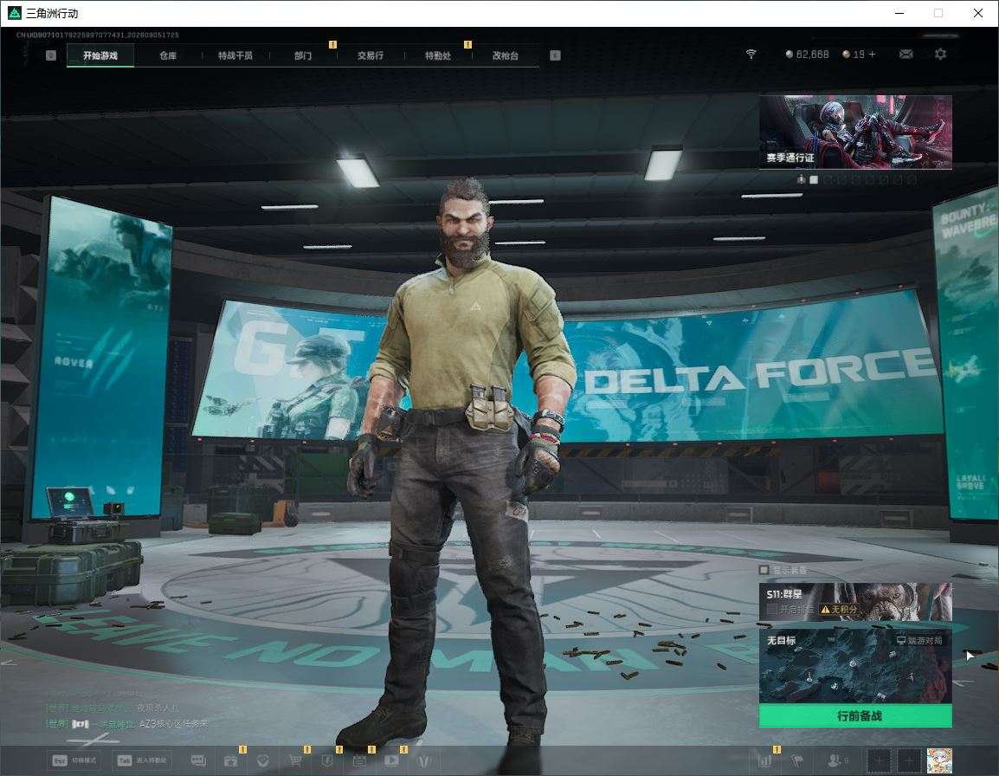The height and width of the screenshot is (776, 999).
Task: Click the 三角洲行动 title bar app icon
Action: tap(14, 13)
